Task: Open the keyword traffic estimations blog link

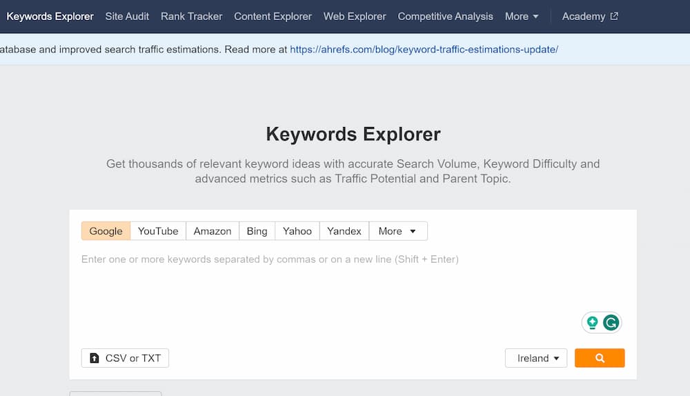Action: (x=424, y=49)
